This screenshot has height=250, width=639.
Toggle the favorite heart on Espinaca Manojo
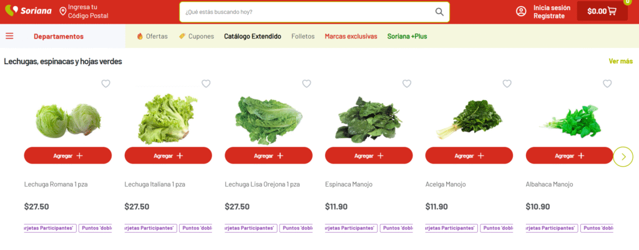pyautogui.click(x=407, y=83)
